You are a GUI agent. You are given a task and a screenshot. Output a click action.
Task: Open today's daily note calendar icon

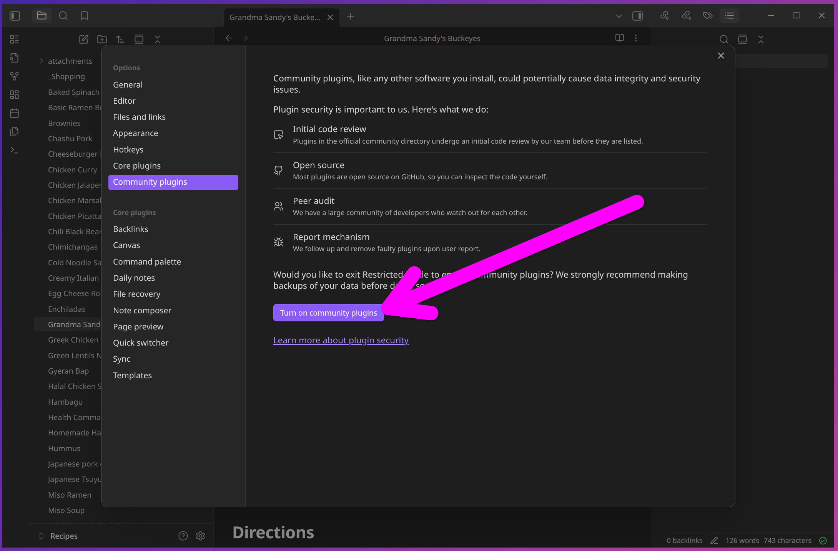(x=14, y=113)
